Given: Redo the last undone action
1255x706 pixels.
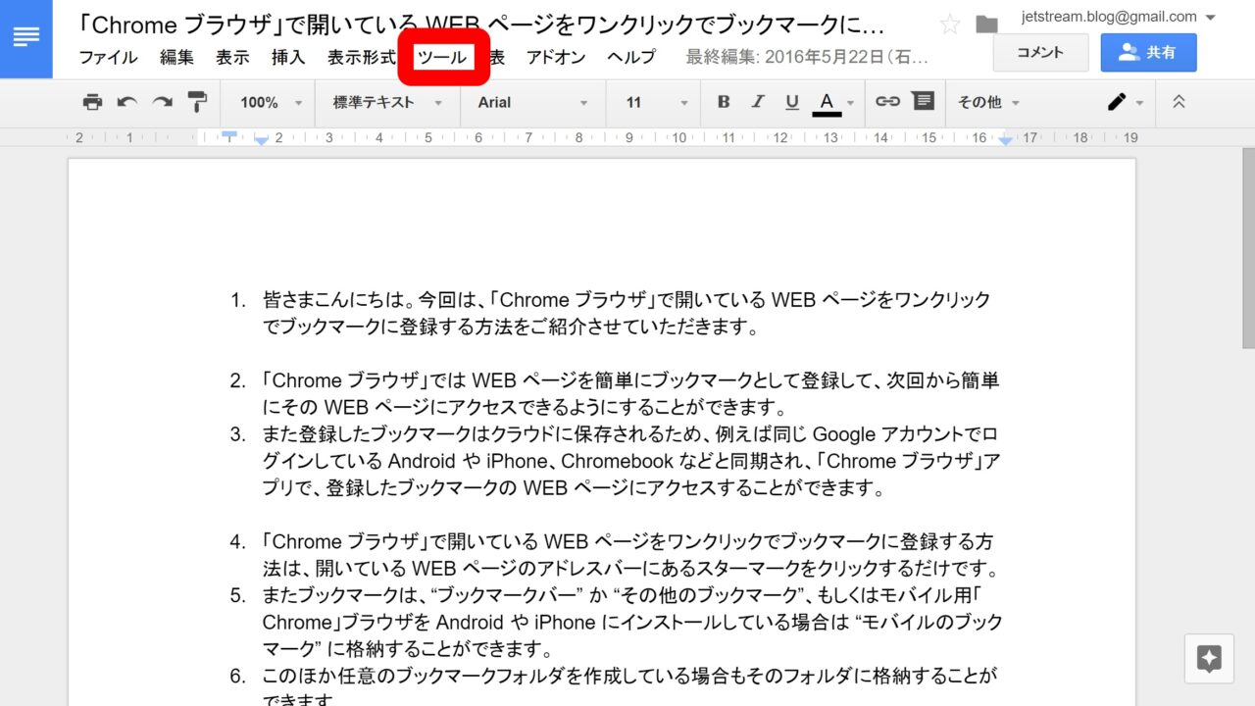Looking at the screenshot, I should [x=162, y=102].
